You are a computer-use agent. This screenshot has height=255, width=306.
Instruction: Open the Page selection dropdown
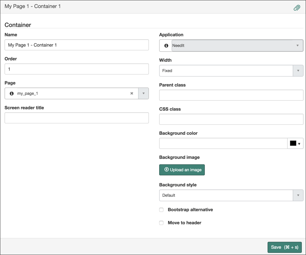pyautogui.click(x=144, y=93)
